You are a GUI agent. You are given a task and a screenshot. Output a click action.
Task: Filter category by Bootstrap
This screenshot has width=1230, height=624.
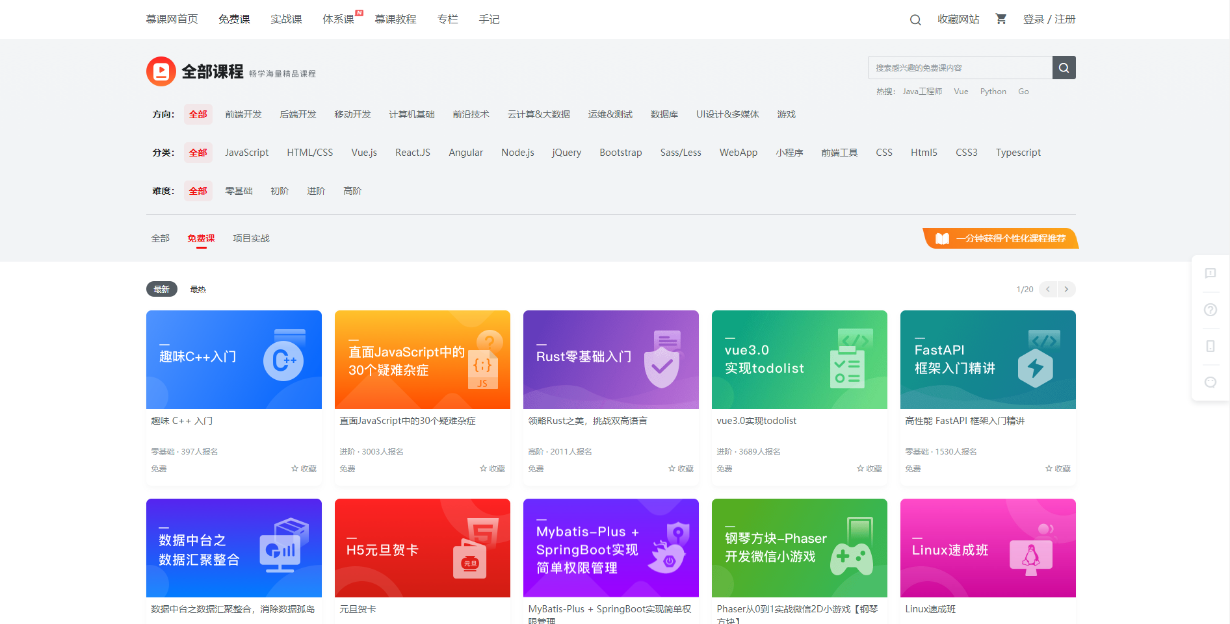click(621, 153)
